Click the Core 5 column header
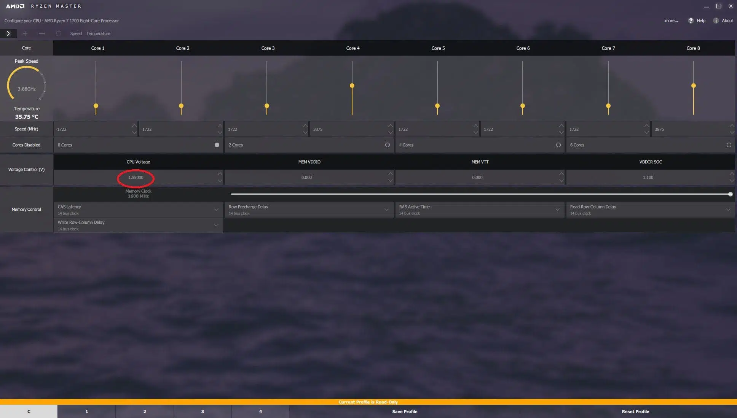 (x=438, y=48)
